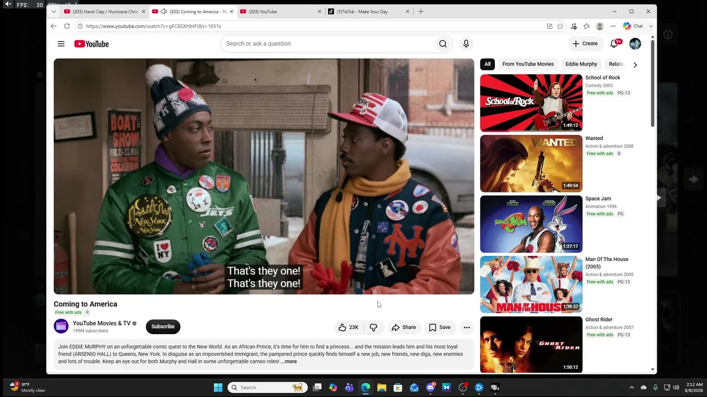Add page to favorites star icon
The width and height of the screenshot is (707, 397).
coord(560,26)
